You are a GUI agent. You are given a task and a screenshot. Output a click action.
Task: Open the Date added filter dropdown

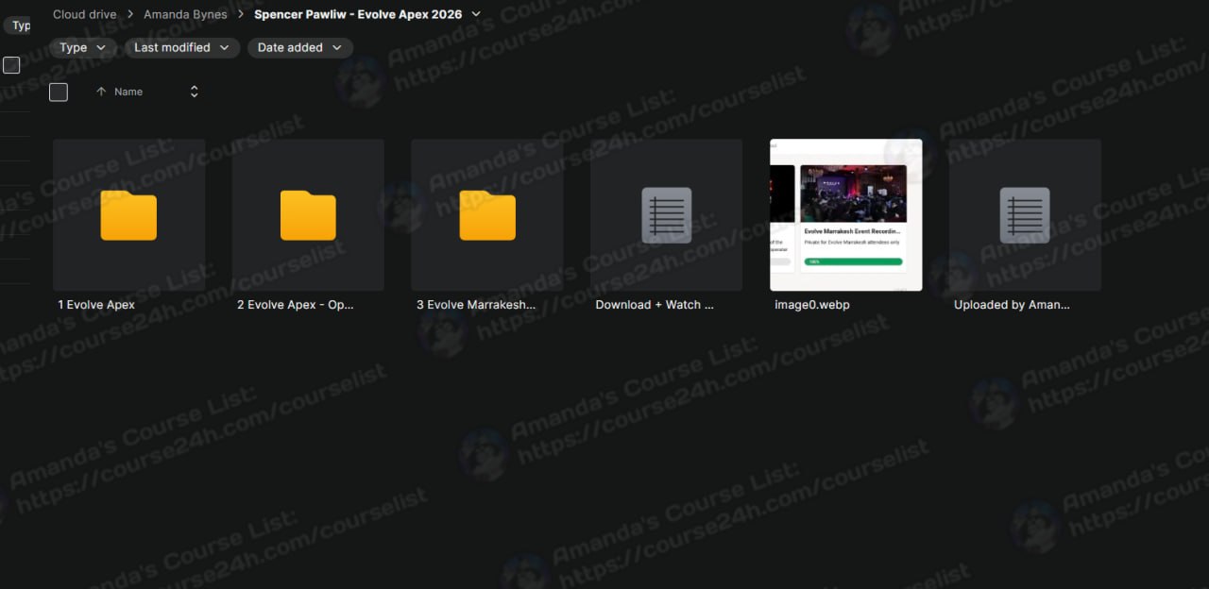[x=300, y=47]
